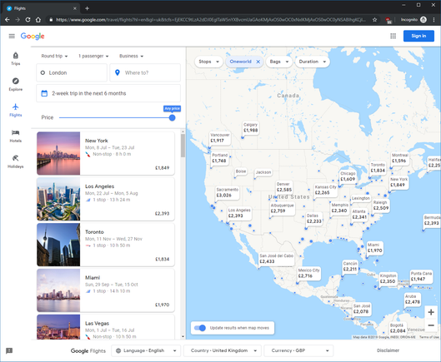
Task: Focus the Where to destination field
Action: click(x=145, y=72)
